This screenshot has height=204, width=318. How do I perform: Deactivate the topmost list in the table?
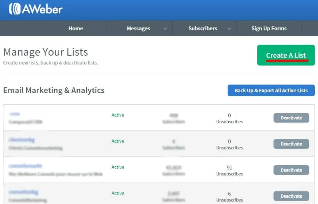[x=291, y=118]
